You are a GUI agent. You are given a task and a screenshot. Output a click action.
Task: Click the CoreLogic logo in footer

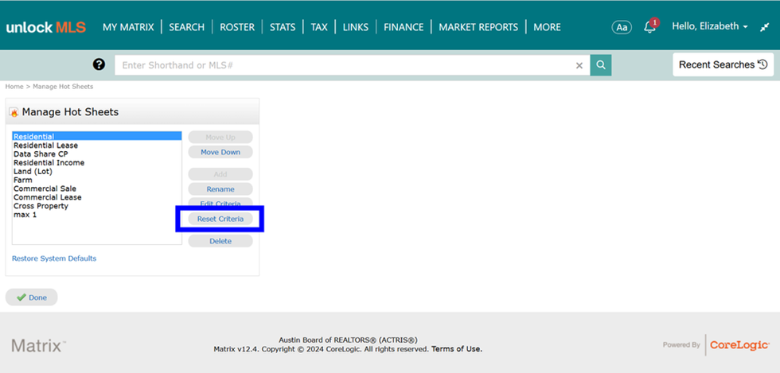tap(739, 344)
